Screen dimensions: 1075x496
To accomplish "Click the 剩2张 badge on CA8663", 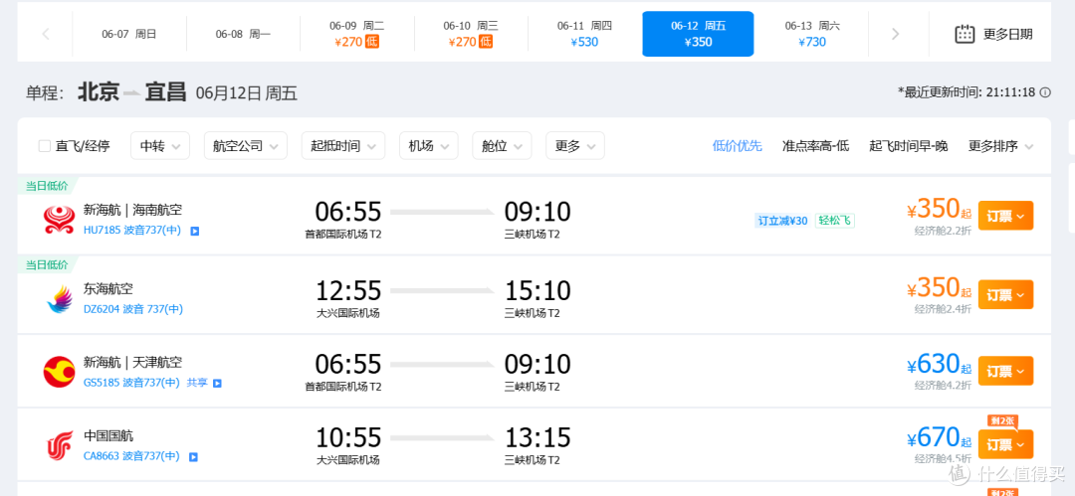I will tap(1002, 419).
